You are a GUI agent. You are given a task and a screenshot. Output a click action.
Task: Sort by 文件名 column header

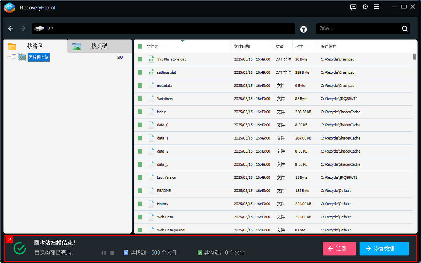click(153, 46)
